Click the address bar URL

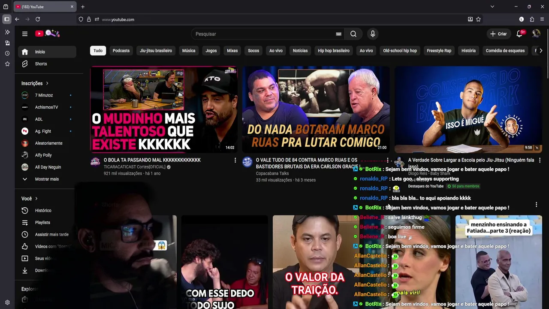(118, 19)
